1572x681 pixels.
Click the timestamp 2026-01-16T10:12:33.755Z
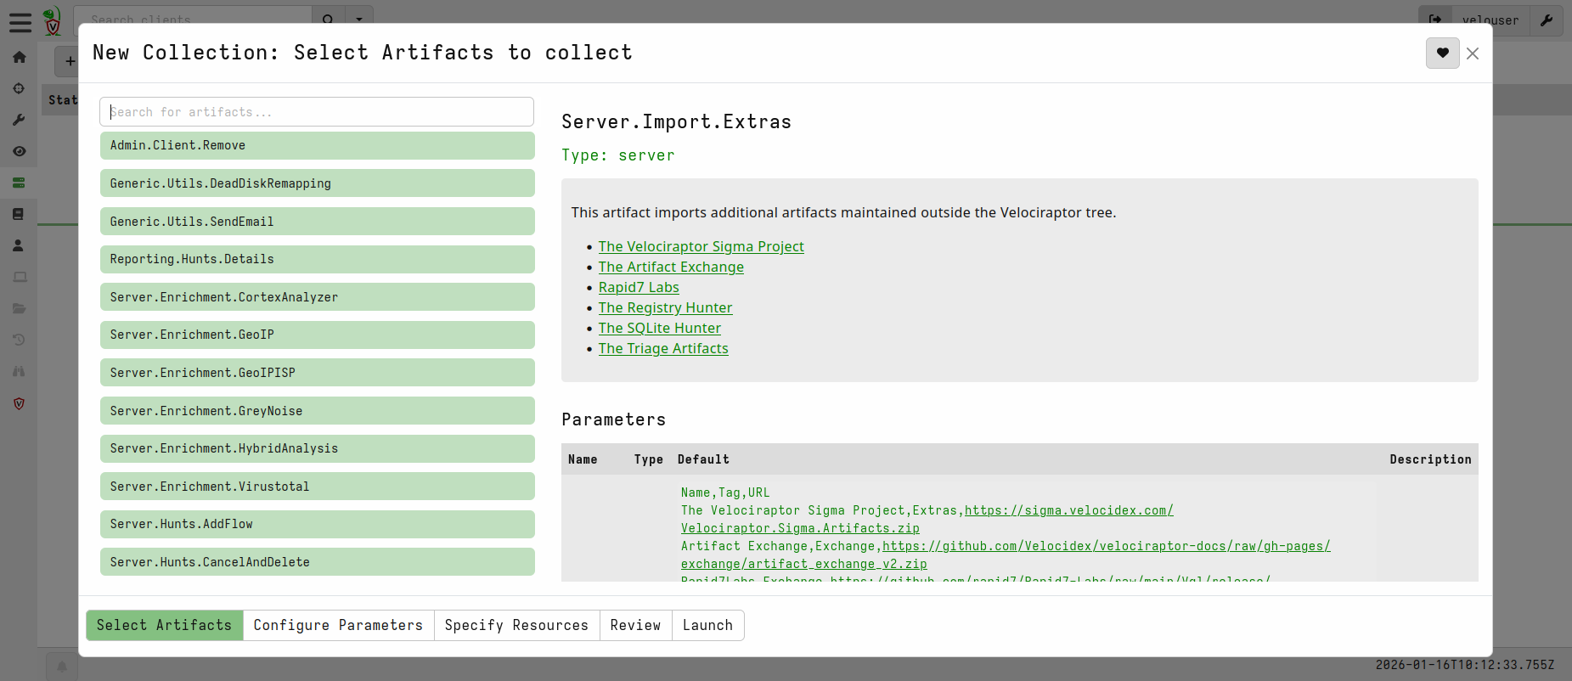tap(1465, 665)
